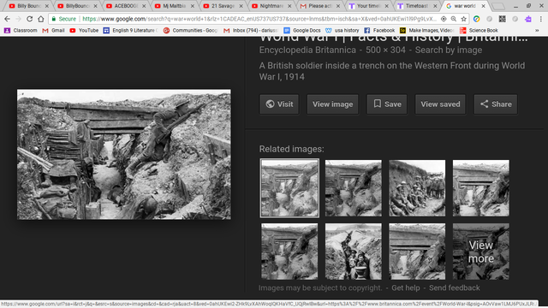Click the View saved button
The height and width of the screenshot is (308, 548).
440,104
